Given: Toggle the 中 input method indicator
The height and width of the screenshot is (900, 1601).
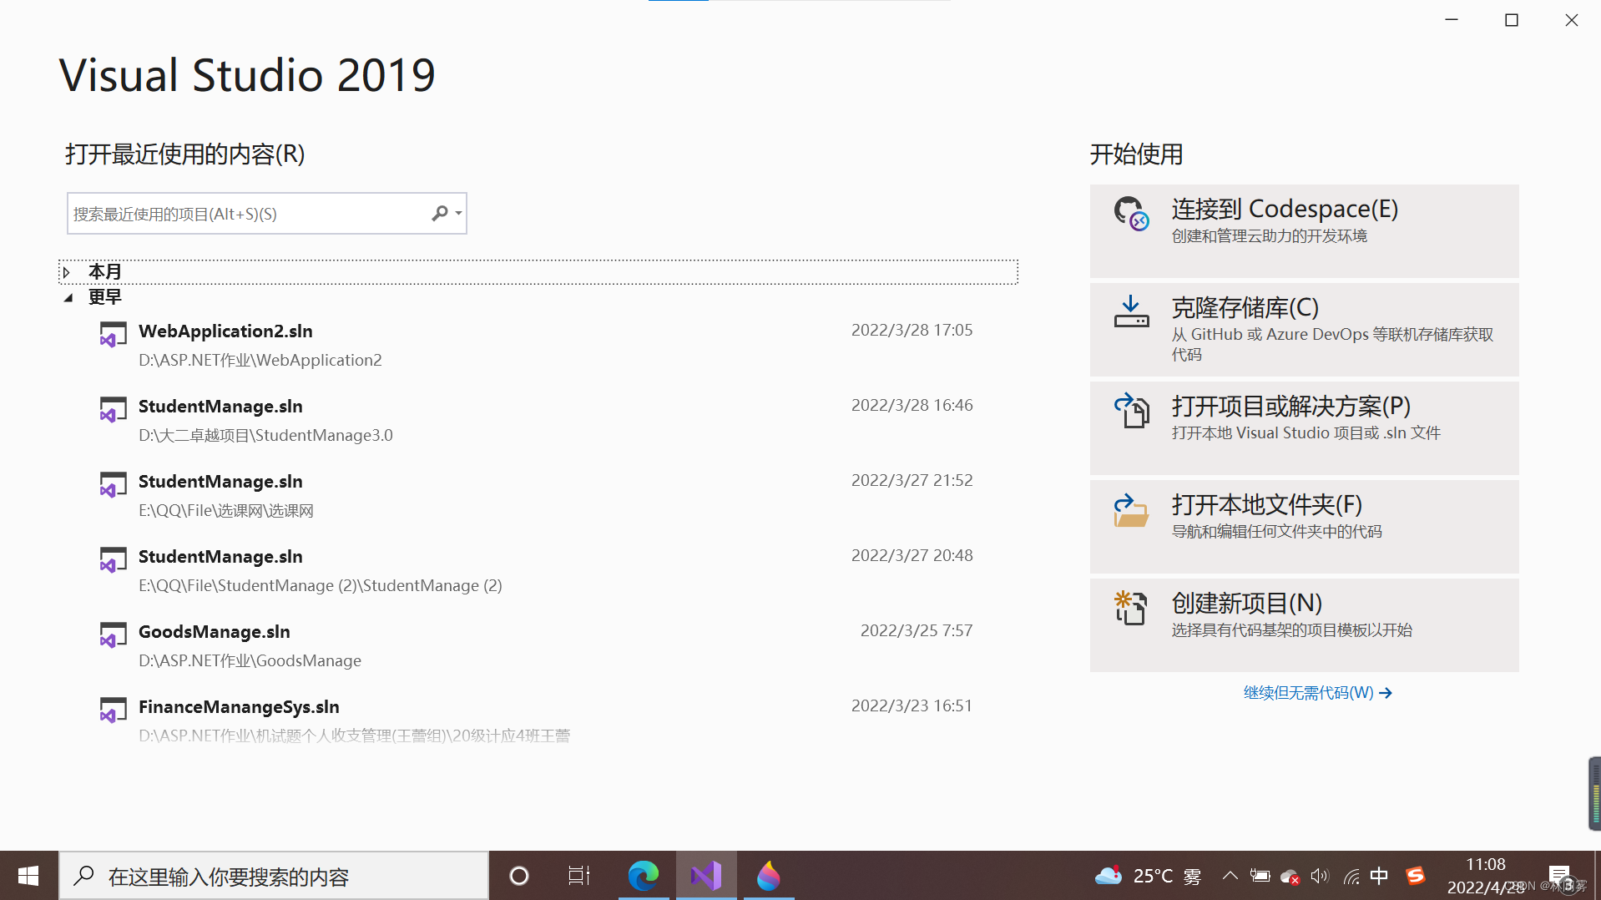Looking at the screenshot, I should pyautogui.click(x=1379, y=876).
